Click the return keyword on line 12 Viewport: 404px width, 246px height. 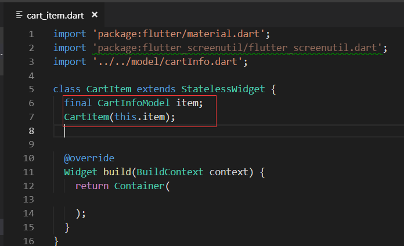92,186
